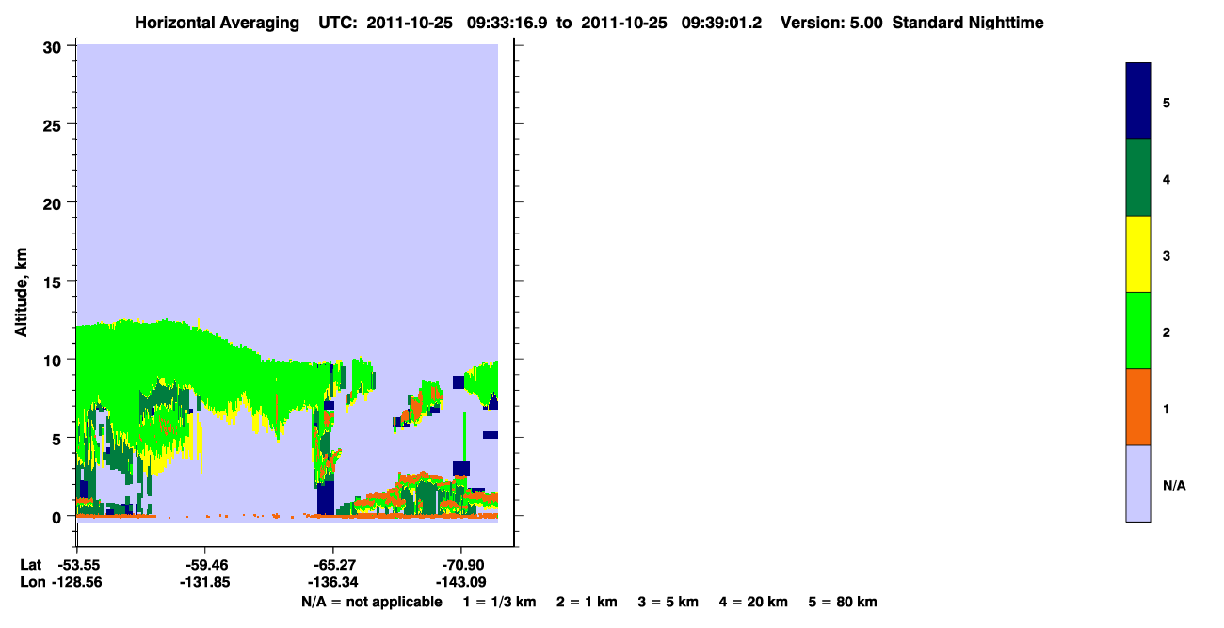
Task: Click the lavender N/A colorbar segment
Action: tap(1138, 483)
